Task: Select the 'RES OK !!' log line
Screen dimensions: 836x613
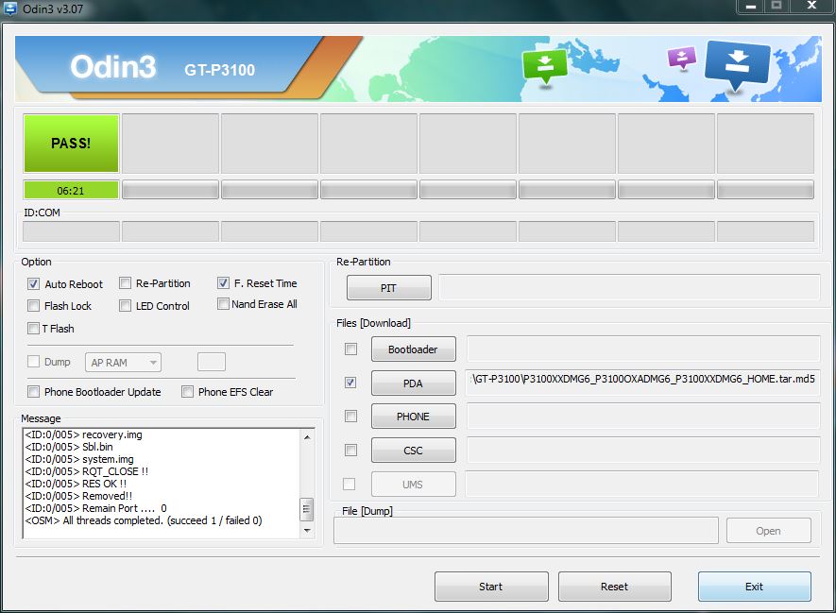Action: point(76,484)
